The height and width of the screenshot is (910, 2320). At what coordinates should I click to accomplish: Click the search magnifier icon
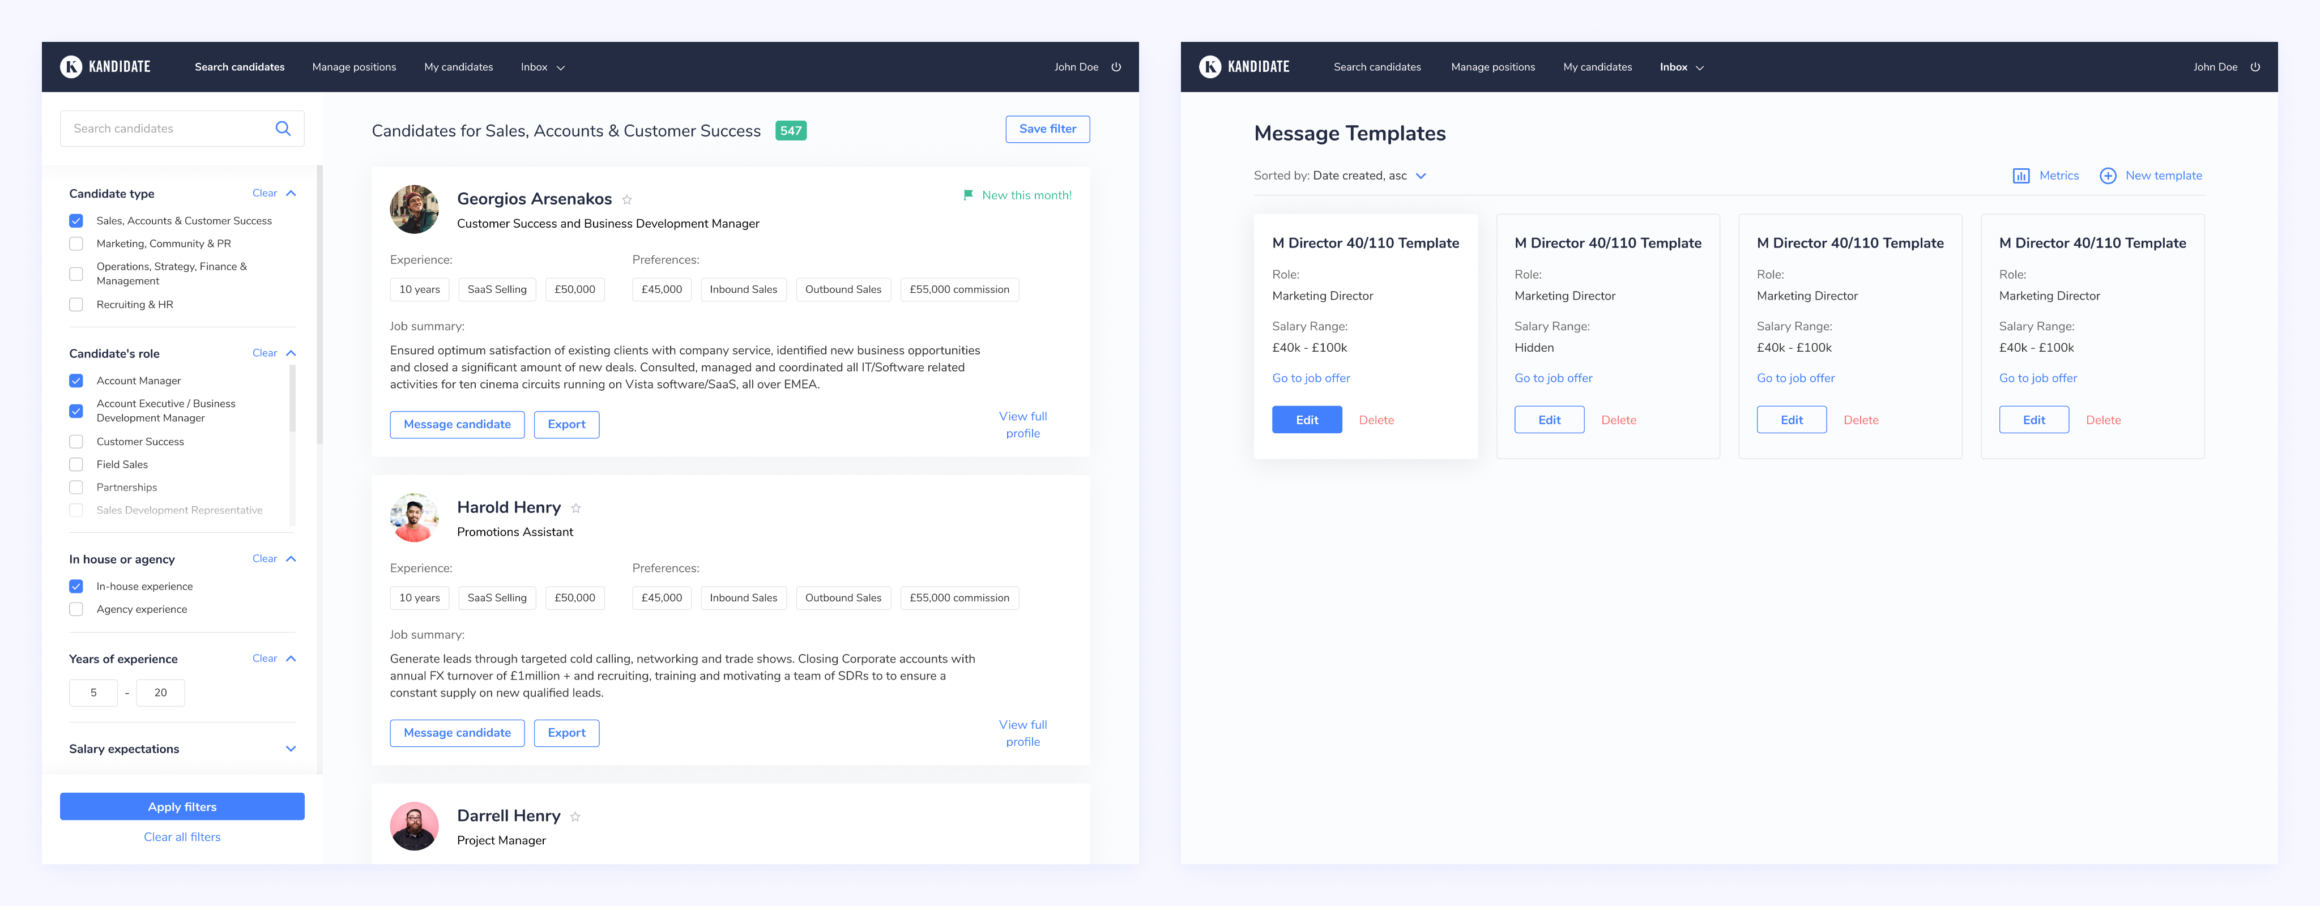[283, 129]
